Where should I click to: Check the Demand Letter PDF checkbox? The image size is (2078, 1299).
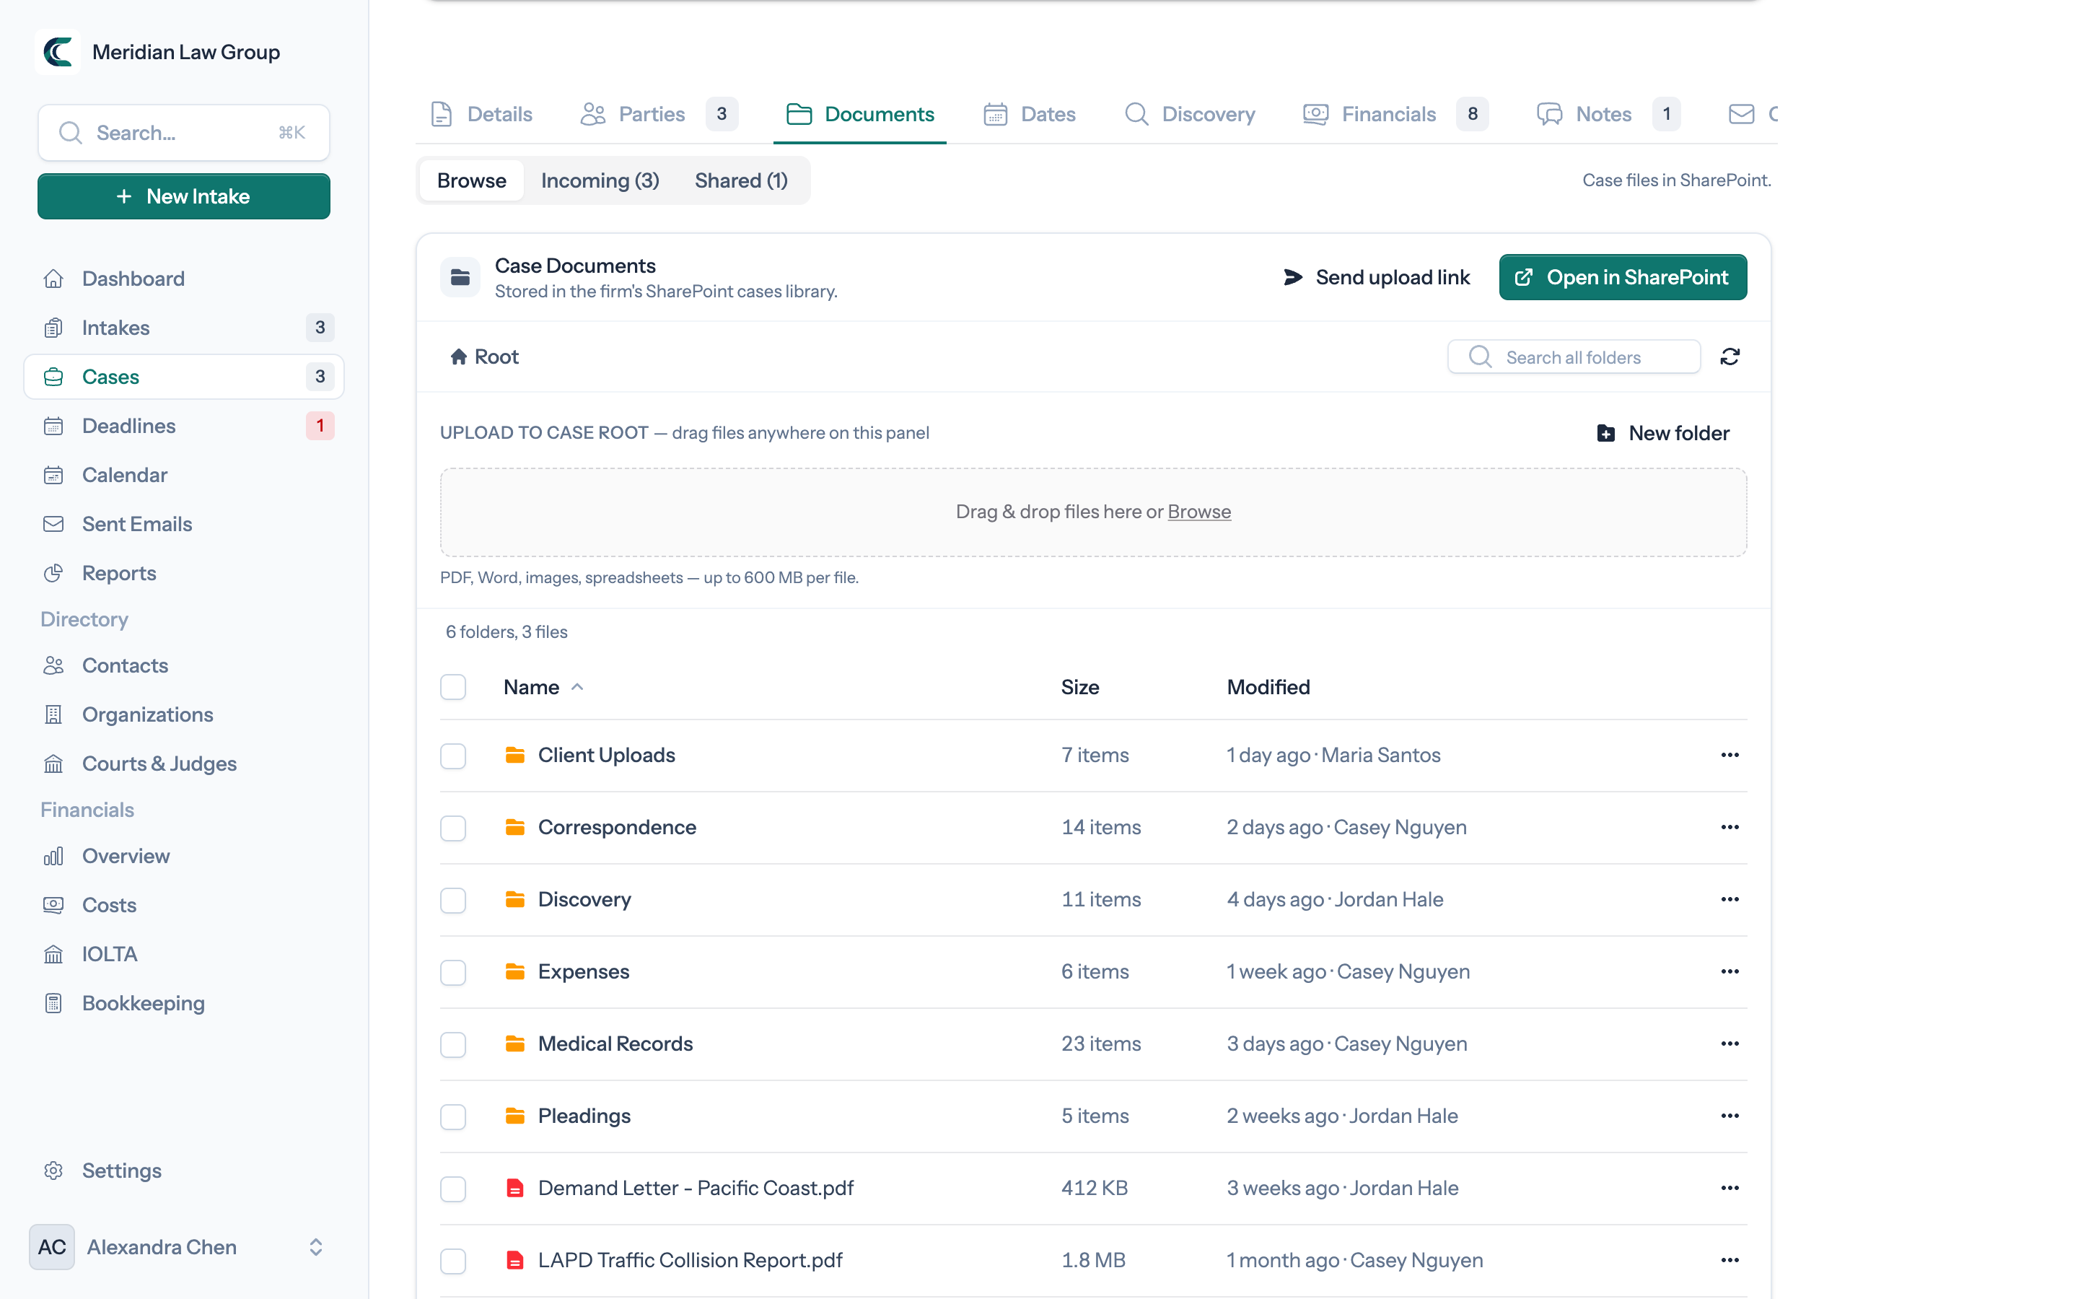pos(452,1188)
